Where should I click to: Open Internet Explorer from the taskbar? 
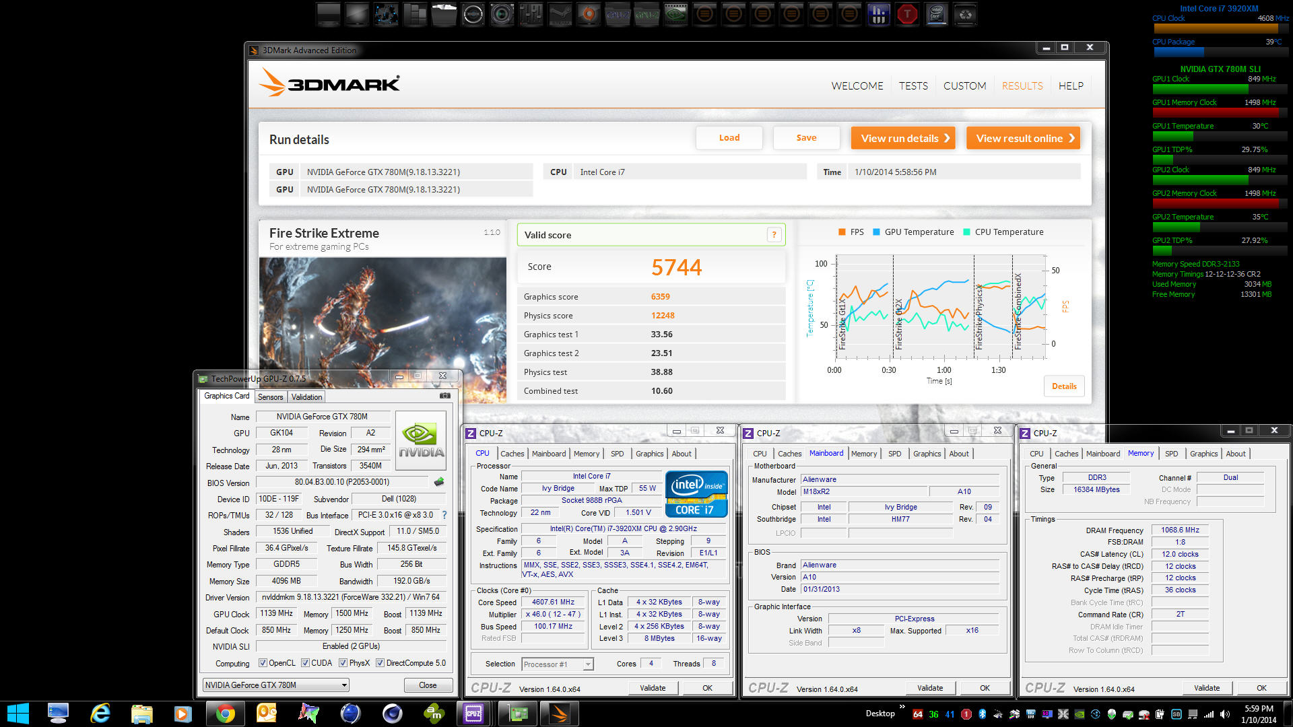[100, 714]
